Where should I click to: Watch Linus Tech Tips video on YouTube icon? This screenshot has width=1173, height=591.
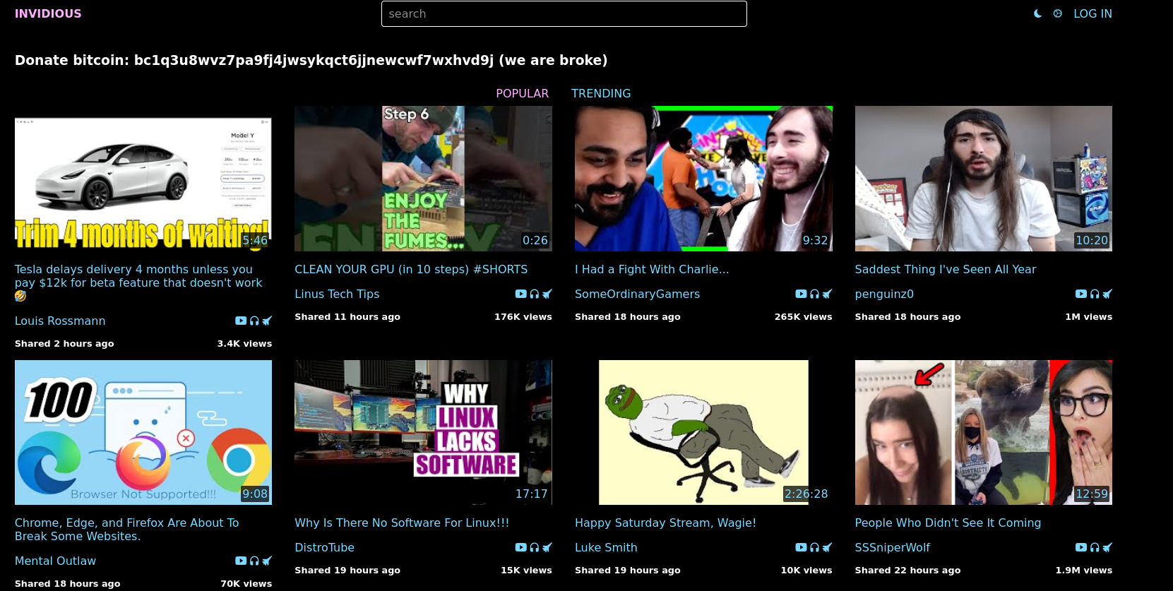(520, 294)
